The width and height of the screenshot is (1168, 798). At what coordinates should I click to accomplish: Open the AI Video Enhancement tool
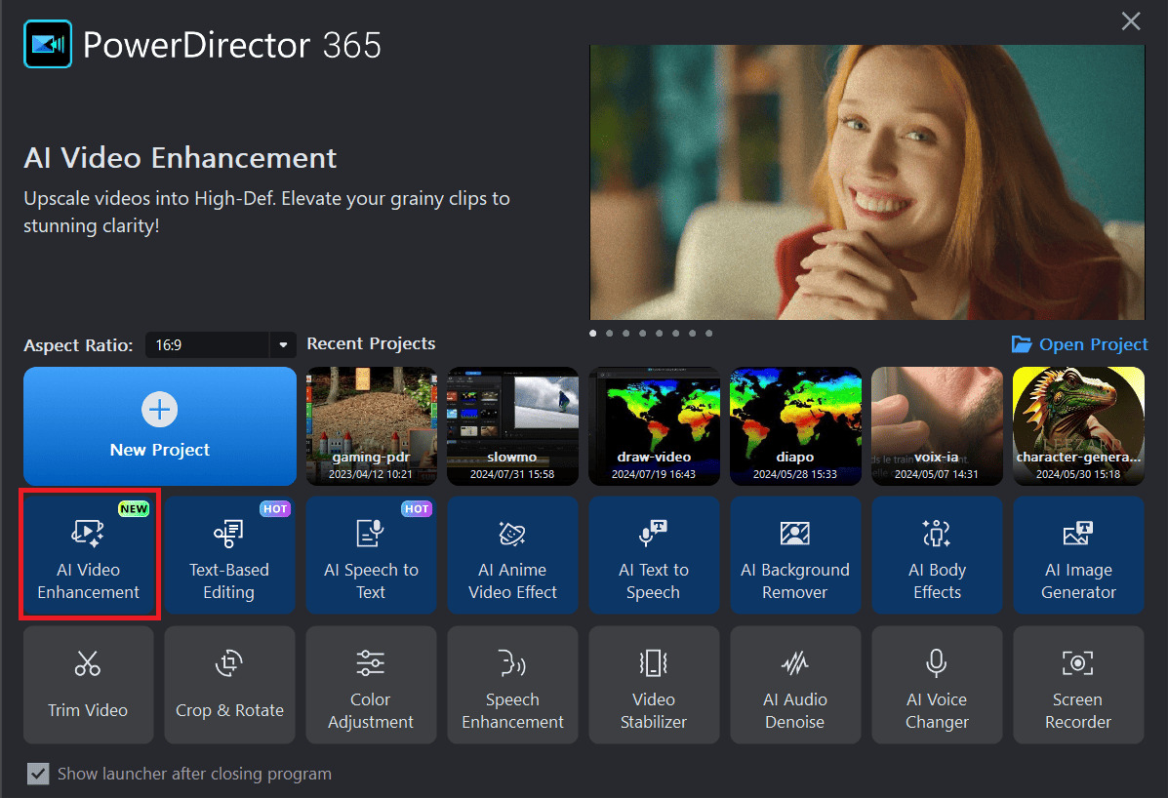click(x=89, y=555)
